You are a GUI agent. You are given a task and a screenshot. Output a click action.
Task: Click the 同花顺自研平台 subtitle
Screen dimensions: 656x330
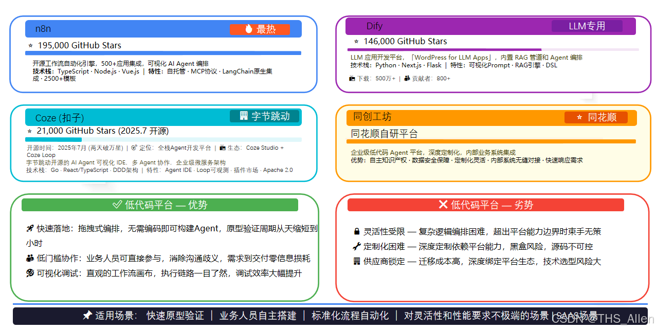(x=384, y=134)
